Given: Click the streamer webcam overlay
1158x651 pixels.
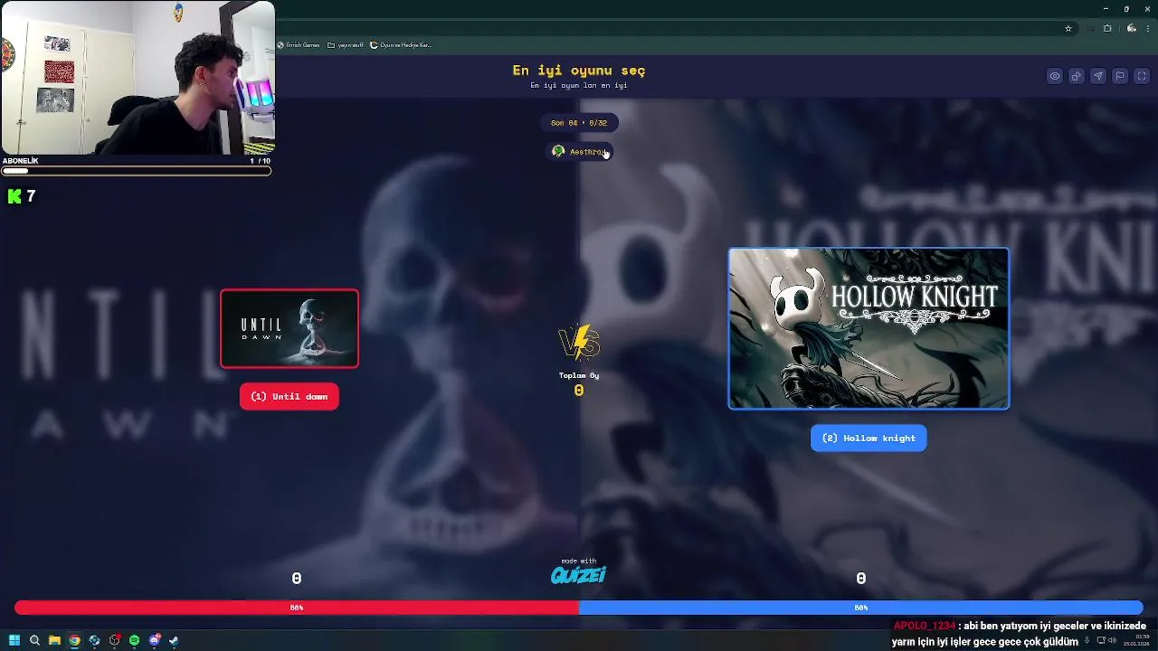Looking at the screenshot, I should pos(138,78).
